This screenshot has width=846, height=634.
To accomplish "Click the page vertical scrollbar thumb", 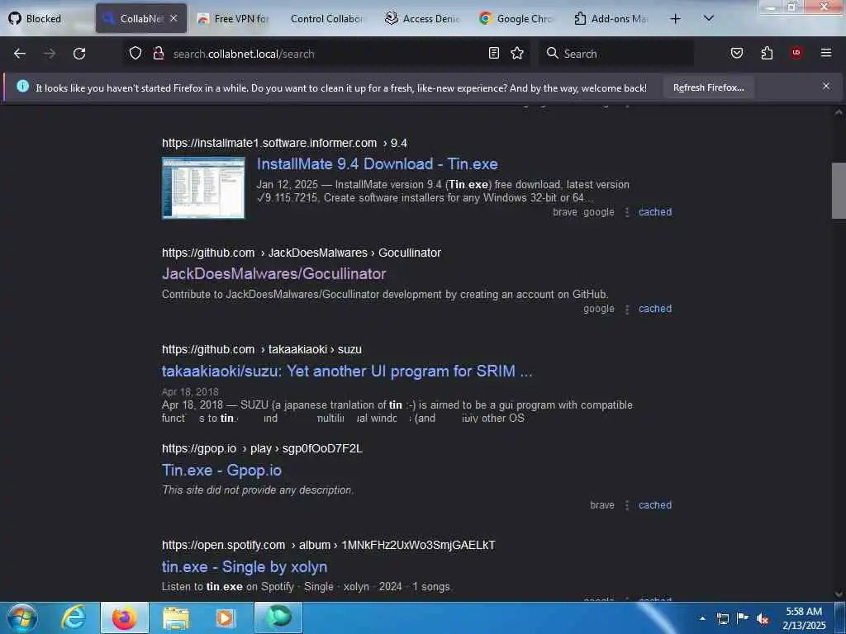I will [839, 191].
